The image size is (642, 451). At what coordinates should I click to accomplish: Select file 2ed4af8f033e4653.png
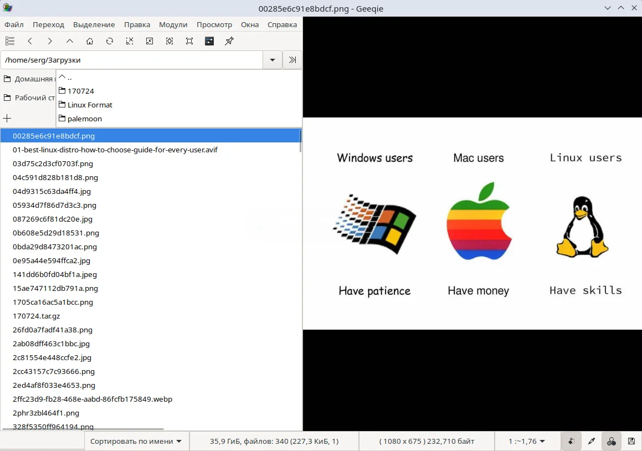[150, 385]
